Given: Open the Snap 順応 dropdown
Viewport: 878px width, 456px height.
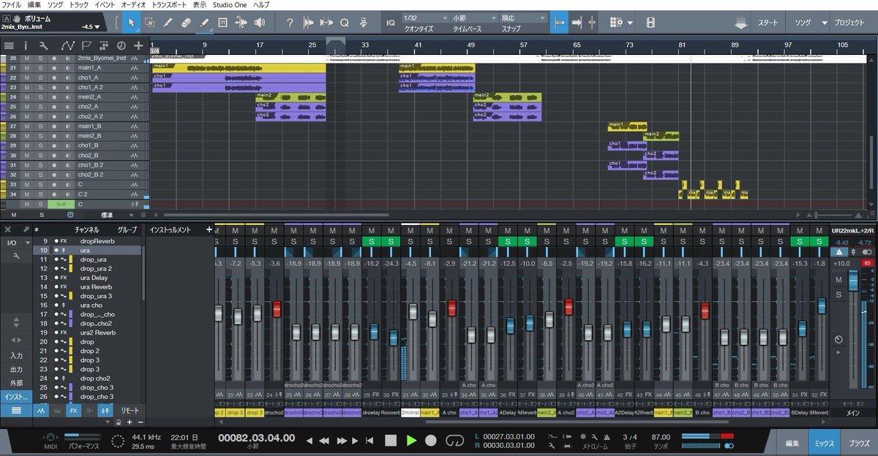Looking at the screenshot, I should [x=522, y=18].
